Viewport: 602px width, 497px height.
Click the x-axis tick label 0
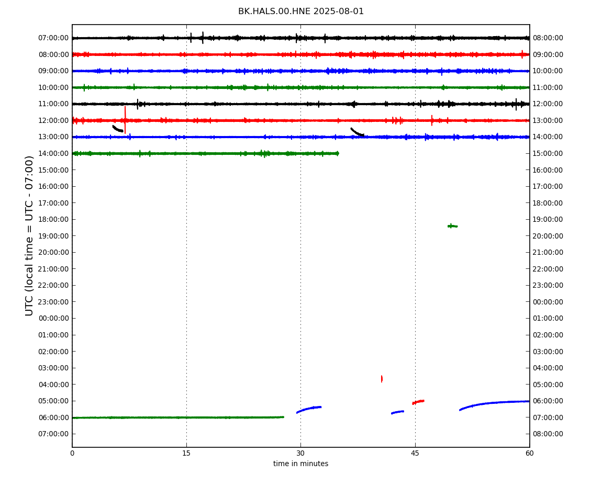click(72, 453)
